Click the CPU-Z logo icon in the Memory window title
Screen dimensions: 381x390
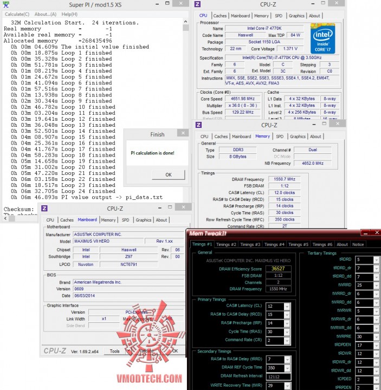198,125
